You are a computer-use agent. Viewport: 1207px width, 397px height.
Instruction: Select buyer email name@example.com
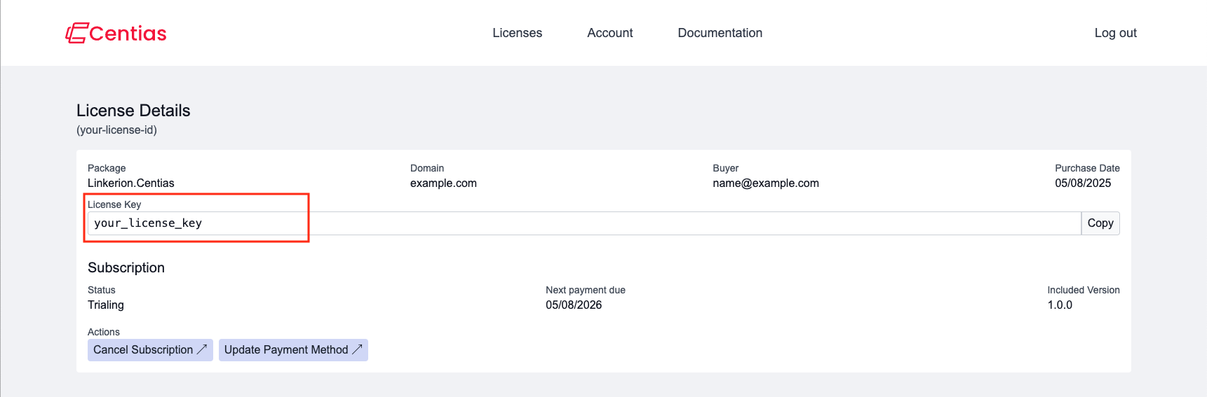pyautogui.click(x=766, y=183)
